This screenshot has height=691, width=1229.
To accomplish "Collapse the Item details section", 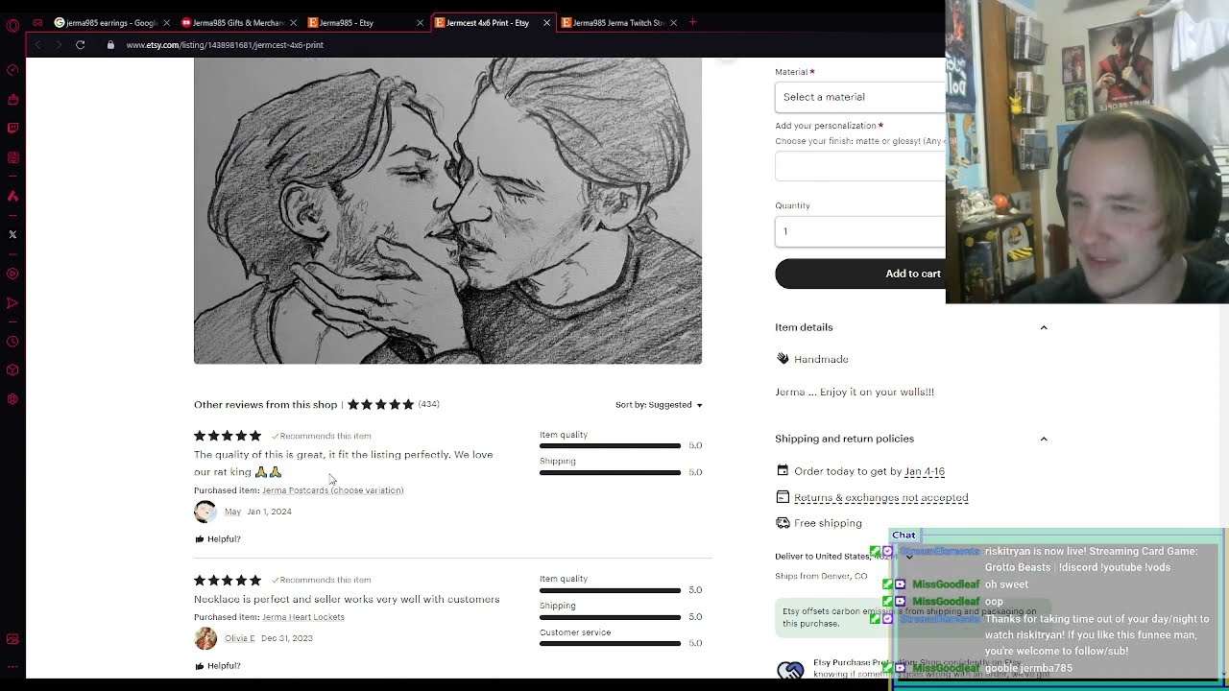I will [1044, 327].
